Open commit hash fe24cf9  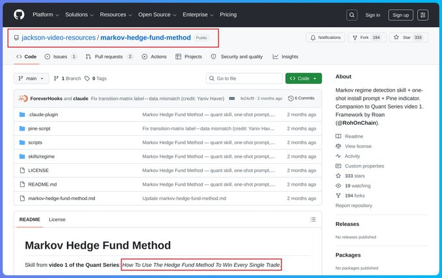coord(247,99)
